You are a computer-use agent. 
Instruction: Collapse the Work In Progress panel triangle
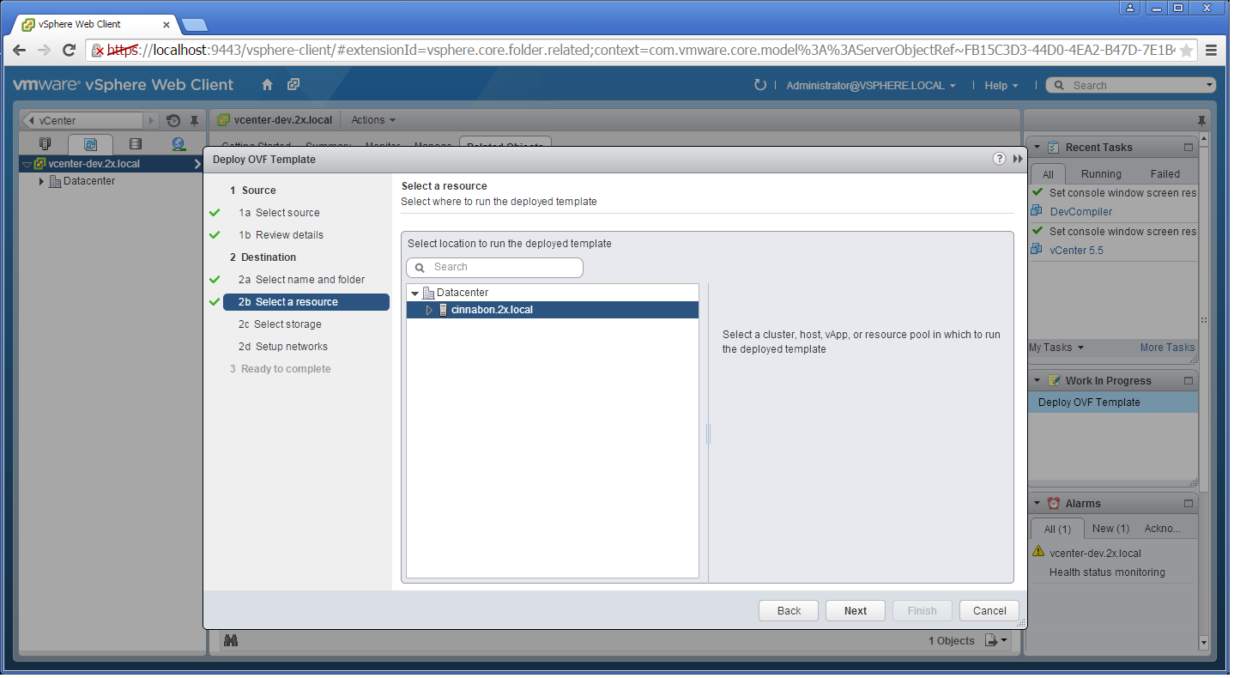[x=1037, y=381]
